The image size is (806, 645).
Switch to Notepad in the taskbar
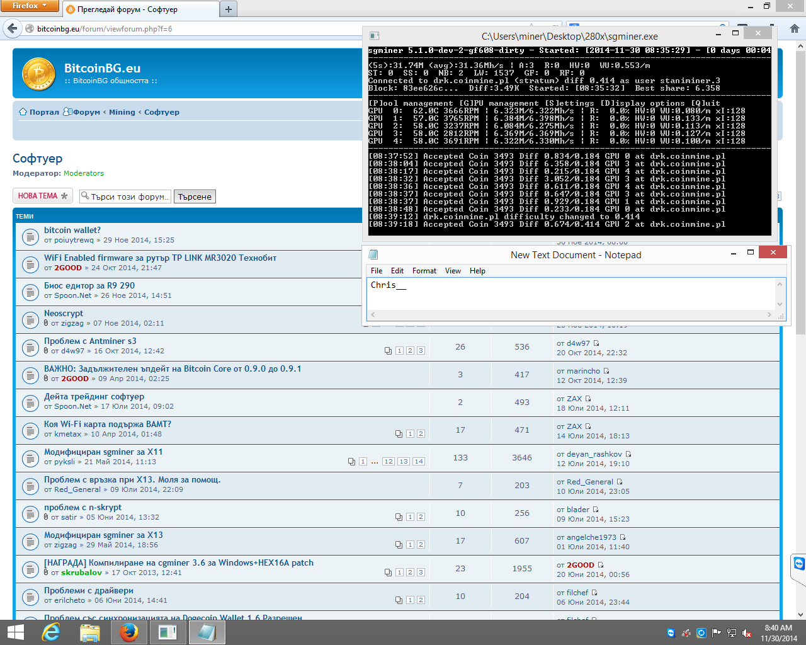pos(207,632)
